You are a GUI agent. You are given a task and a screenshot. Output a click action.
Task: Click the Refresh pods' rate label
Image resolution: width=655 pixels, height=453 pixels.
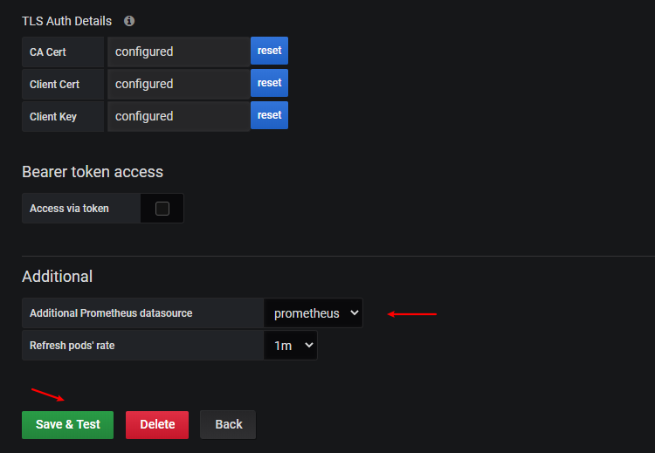coord(72,346)
